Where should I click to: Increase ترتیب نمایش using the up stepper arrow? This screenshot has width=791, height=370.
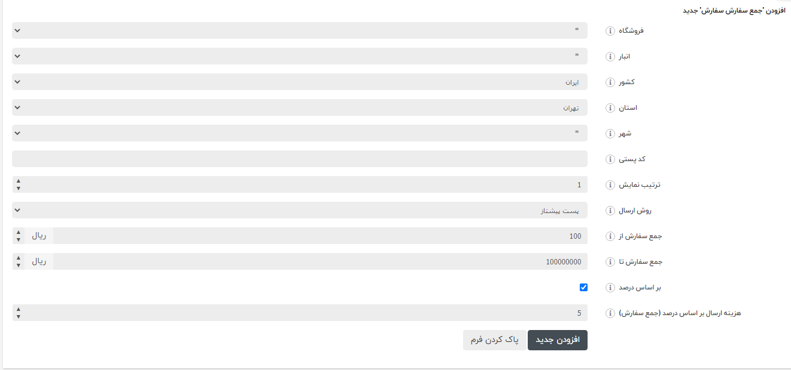[x=19, y=181]
